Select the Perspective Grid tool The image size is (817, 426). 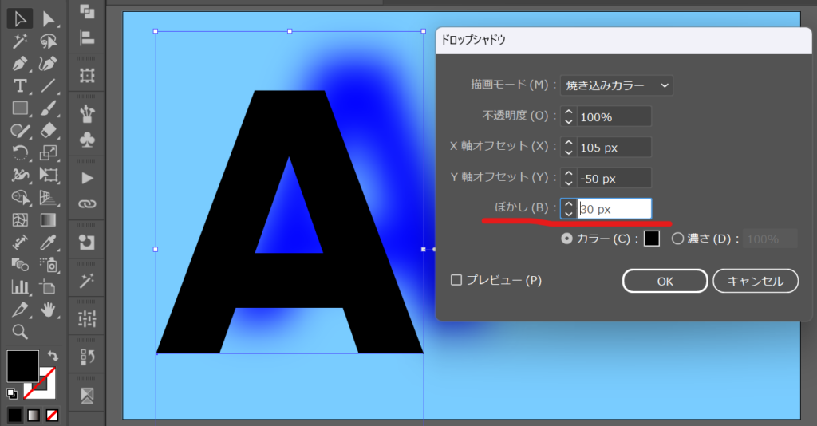(49, 197)
